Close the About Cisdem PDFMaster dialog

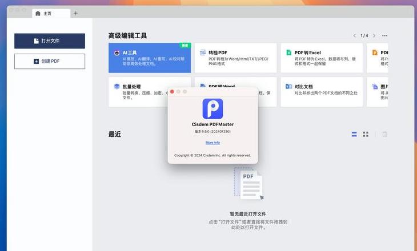click(x=172, y=92)
